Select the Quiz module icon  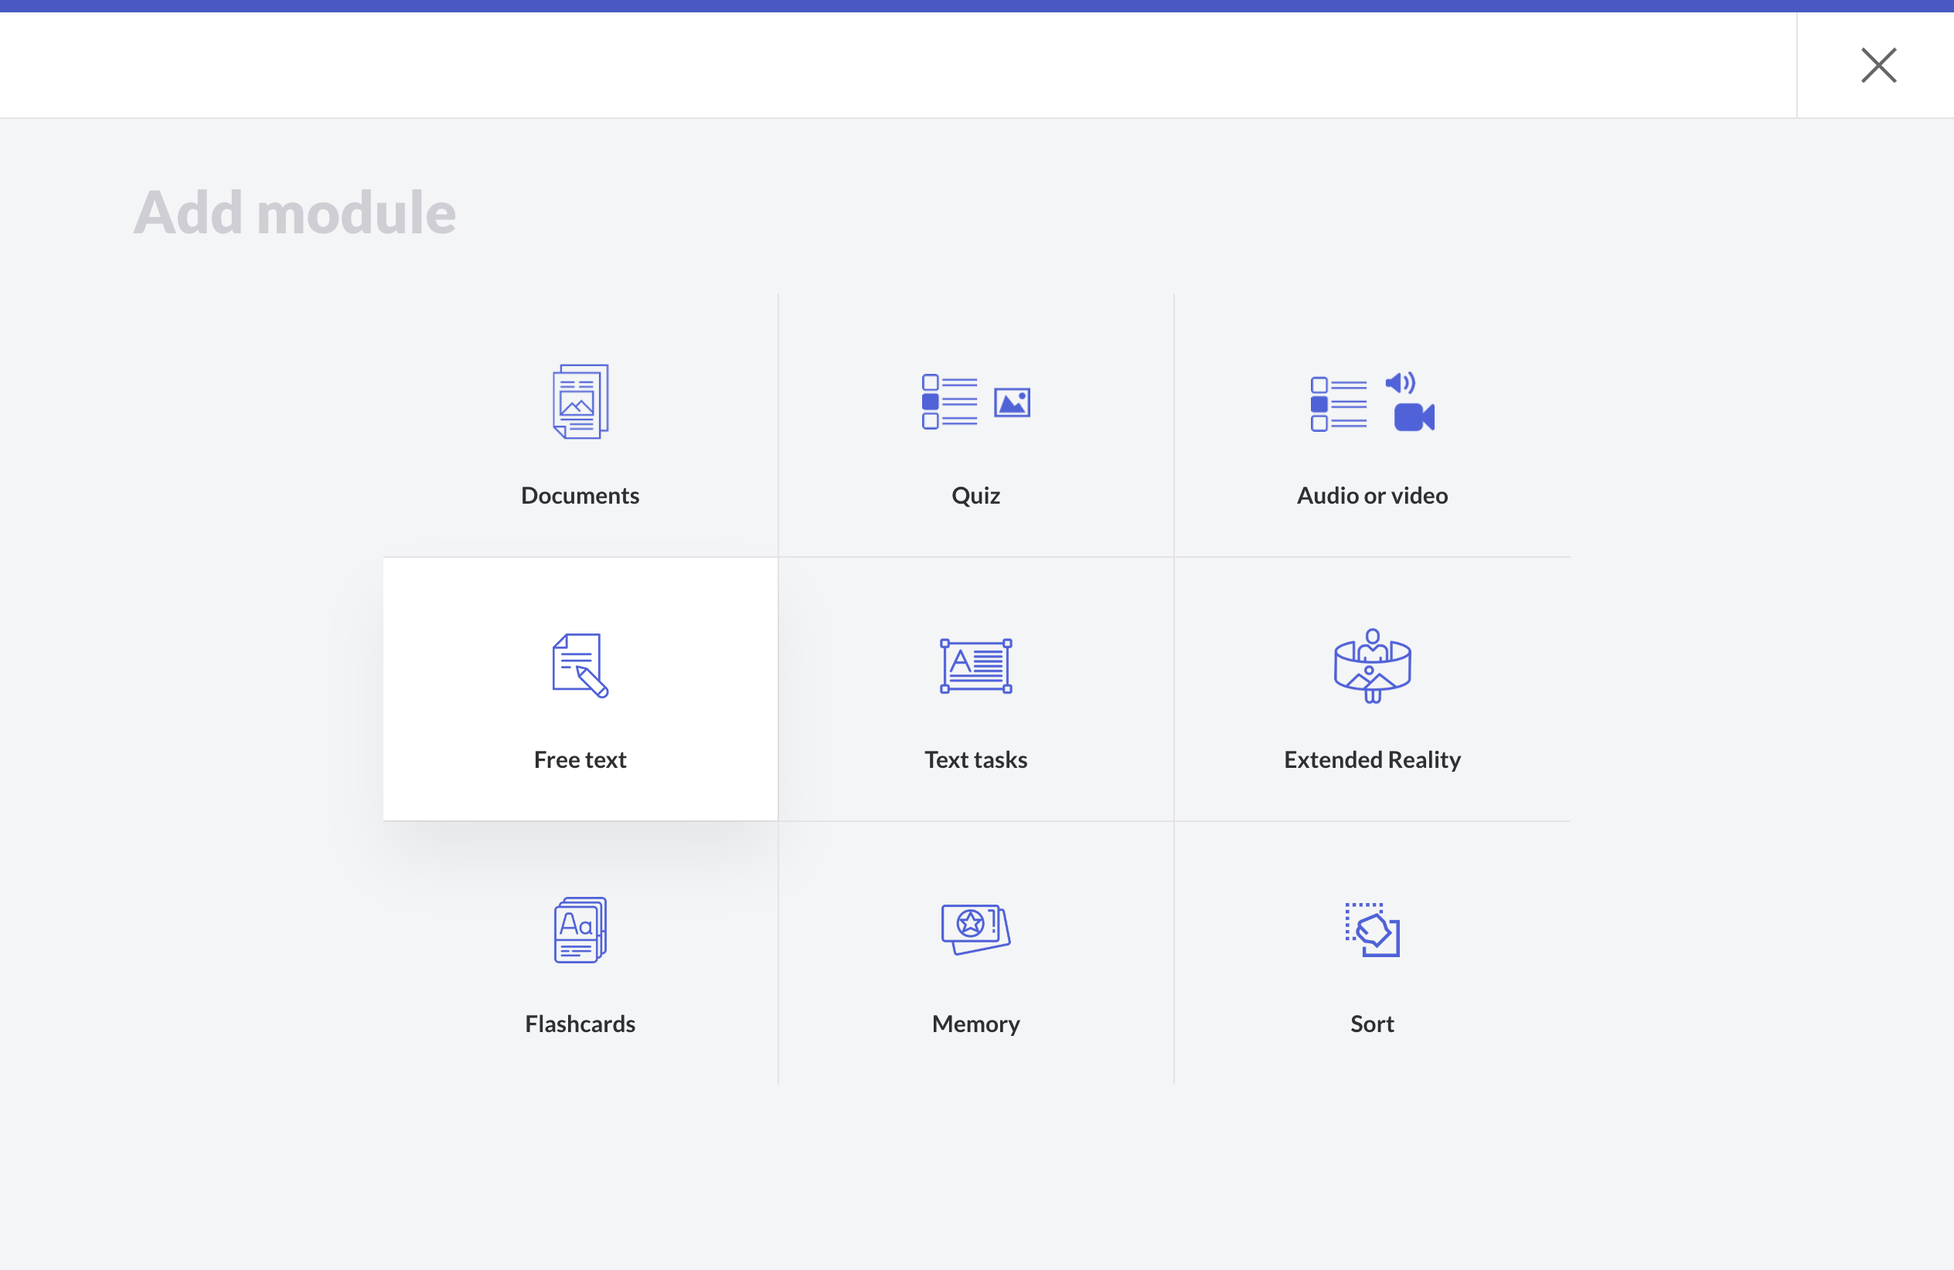pos(975,401)
